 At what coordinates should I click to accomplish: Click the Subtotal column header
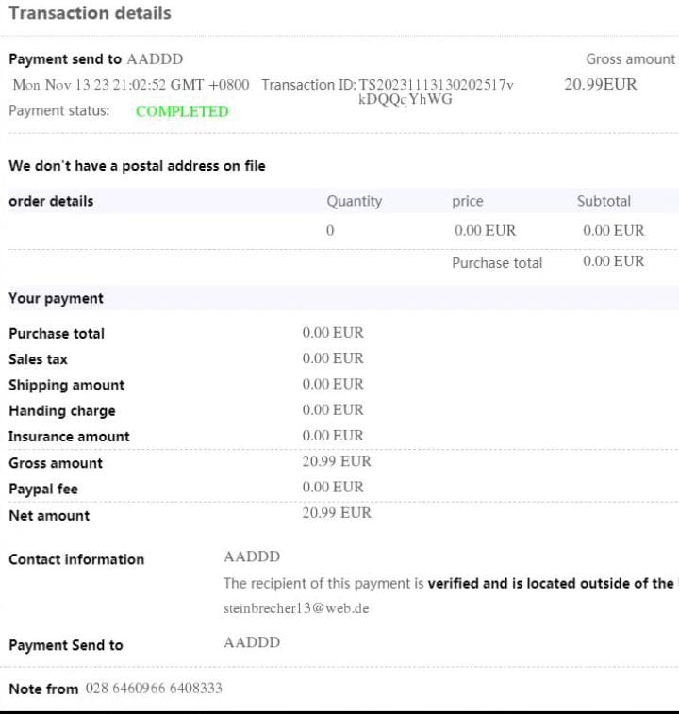604,201
